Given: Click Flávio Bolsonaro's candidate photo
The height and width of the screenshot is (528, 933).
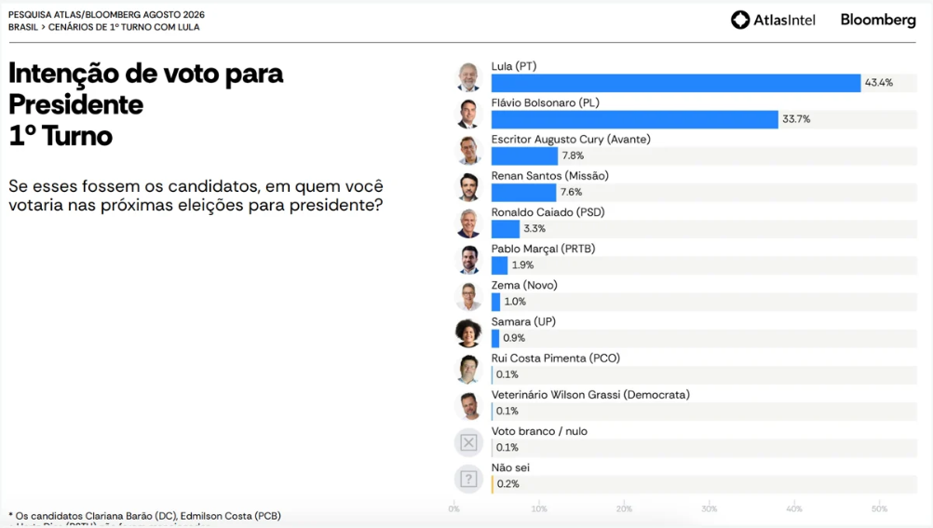Looking at the screenshot, I should click(469, 114).
